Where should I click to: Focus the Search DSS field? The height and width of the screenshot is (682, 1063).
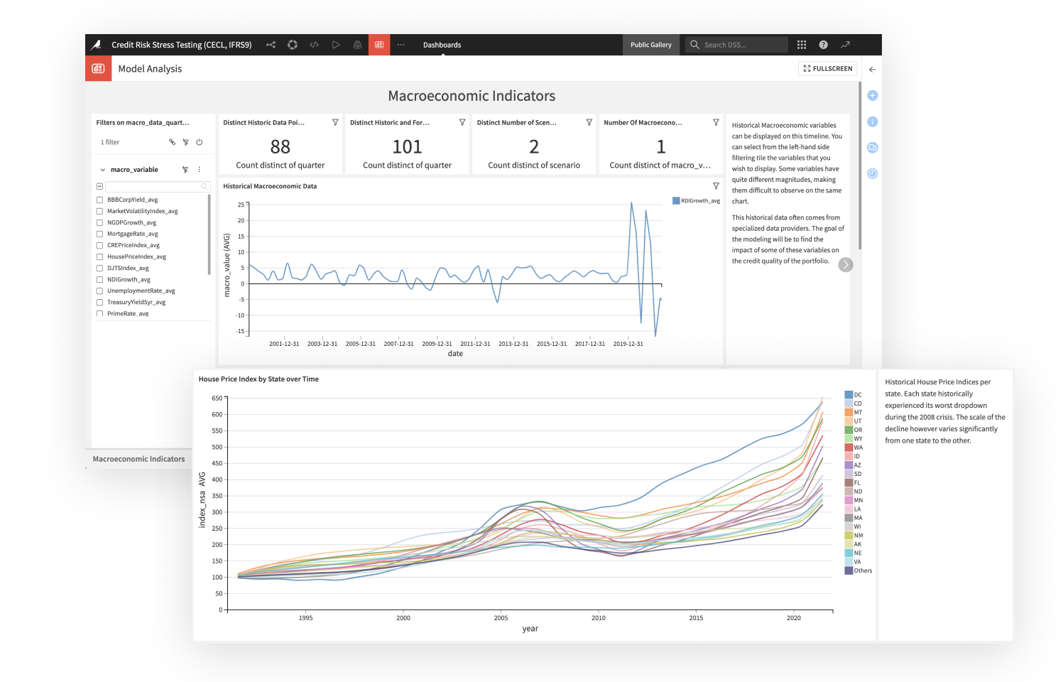(736, 45)
